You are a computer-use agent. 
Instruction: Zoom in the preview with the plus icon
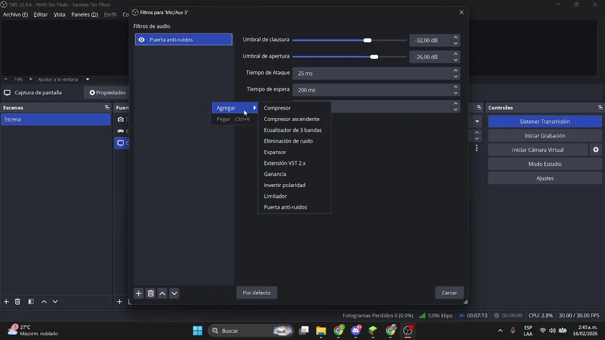pos(31,79)
